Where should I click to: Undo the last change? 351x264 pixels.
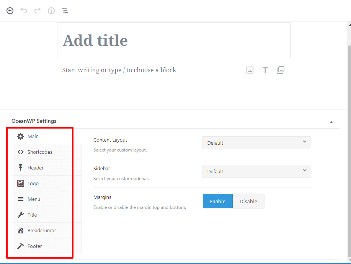tap(23, 10)
